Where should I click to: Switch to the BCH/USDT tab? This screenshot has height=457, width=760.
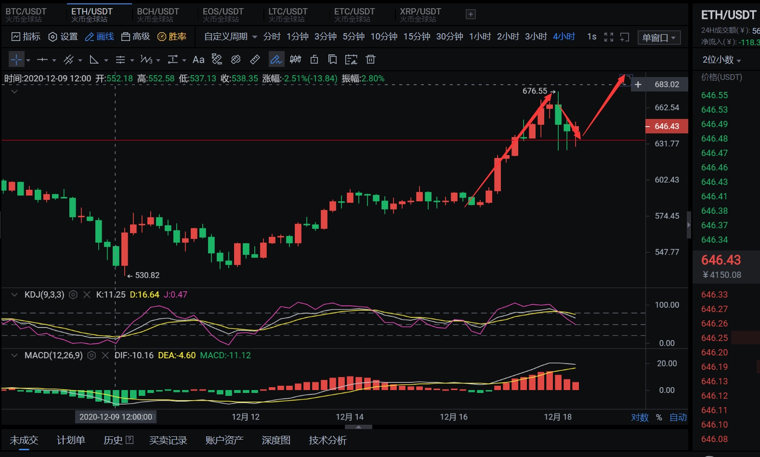(x=157, y=14)
